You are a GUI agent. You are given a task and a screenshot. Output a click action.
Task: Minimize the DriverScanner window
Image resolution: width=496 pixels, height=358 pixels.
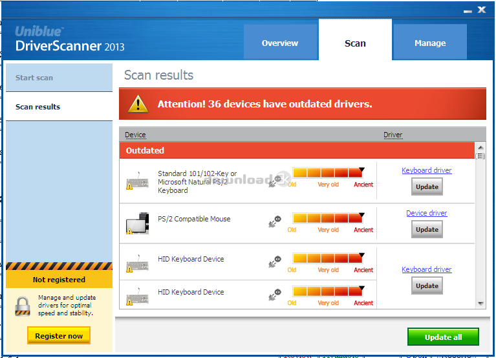[x=468, y=12]
